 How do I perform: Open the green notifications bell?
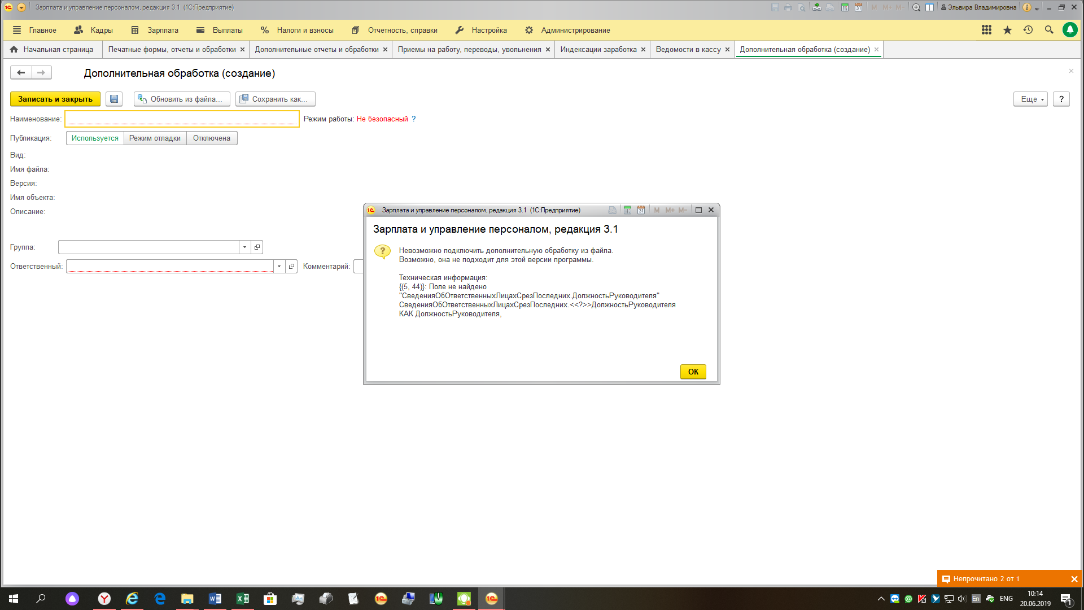click(x=1070, y=30)
